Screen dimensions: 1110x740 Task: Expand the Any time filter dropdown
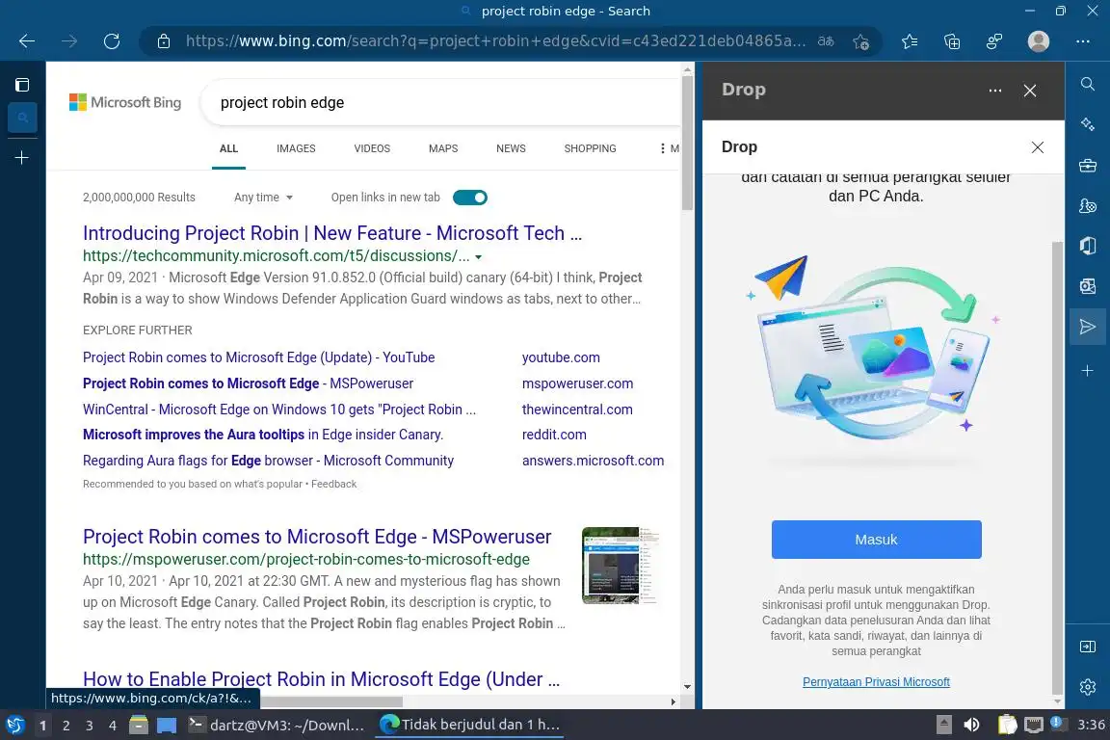pyautogui.click(x=263, y=198)
